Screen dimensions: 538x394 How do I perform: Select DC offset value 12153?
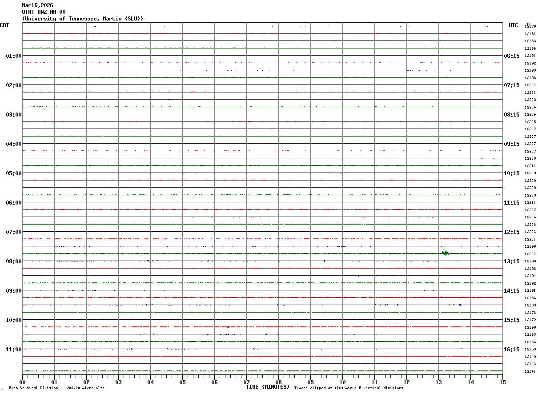tap(530, 349)
